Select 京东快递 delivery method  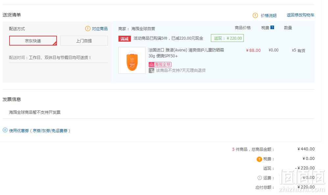[x=33, y=41]
